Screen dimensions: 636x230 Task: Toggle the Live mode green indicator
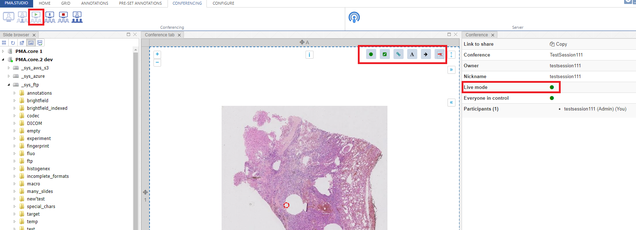click(x=552, y=87)
